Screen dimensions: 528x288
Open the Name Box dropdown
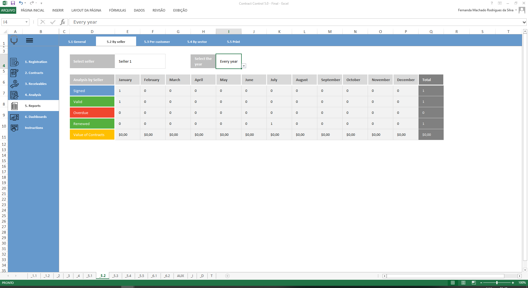26,22
